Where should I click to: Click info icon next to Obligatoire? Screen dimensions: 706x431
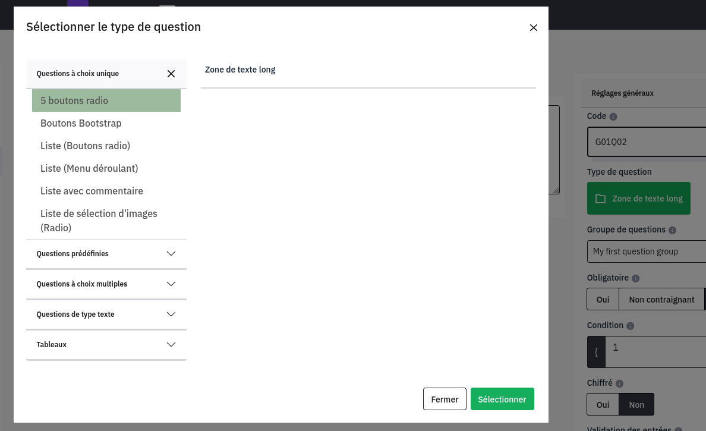[635, 278]
